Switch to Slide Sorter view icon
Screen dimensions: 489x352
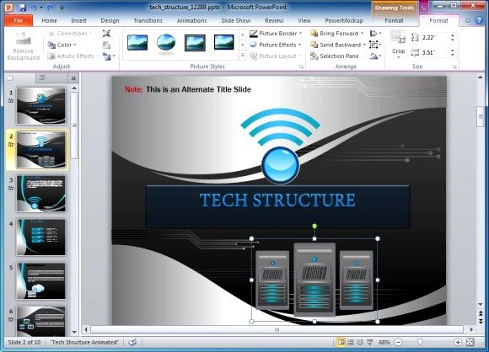[351, 343]
